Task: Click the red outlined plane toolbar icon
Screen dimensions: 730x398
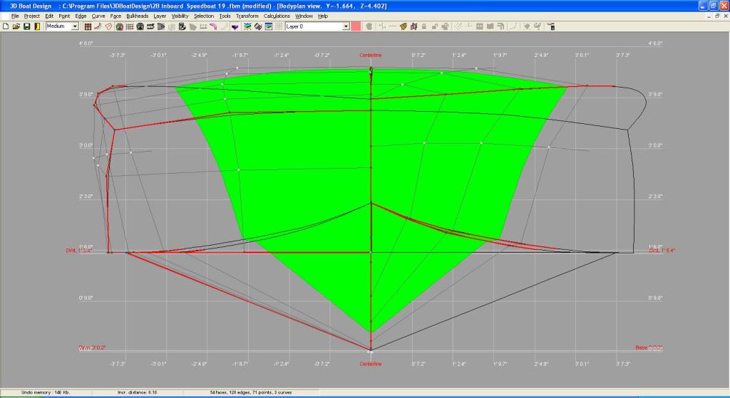Action: (x=108, y=26)
